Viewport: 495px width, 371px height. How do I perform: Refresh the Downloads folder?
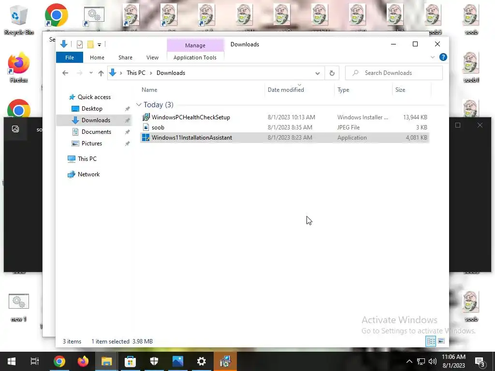pos(332,73)
